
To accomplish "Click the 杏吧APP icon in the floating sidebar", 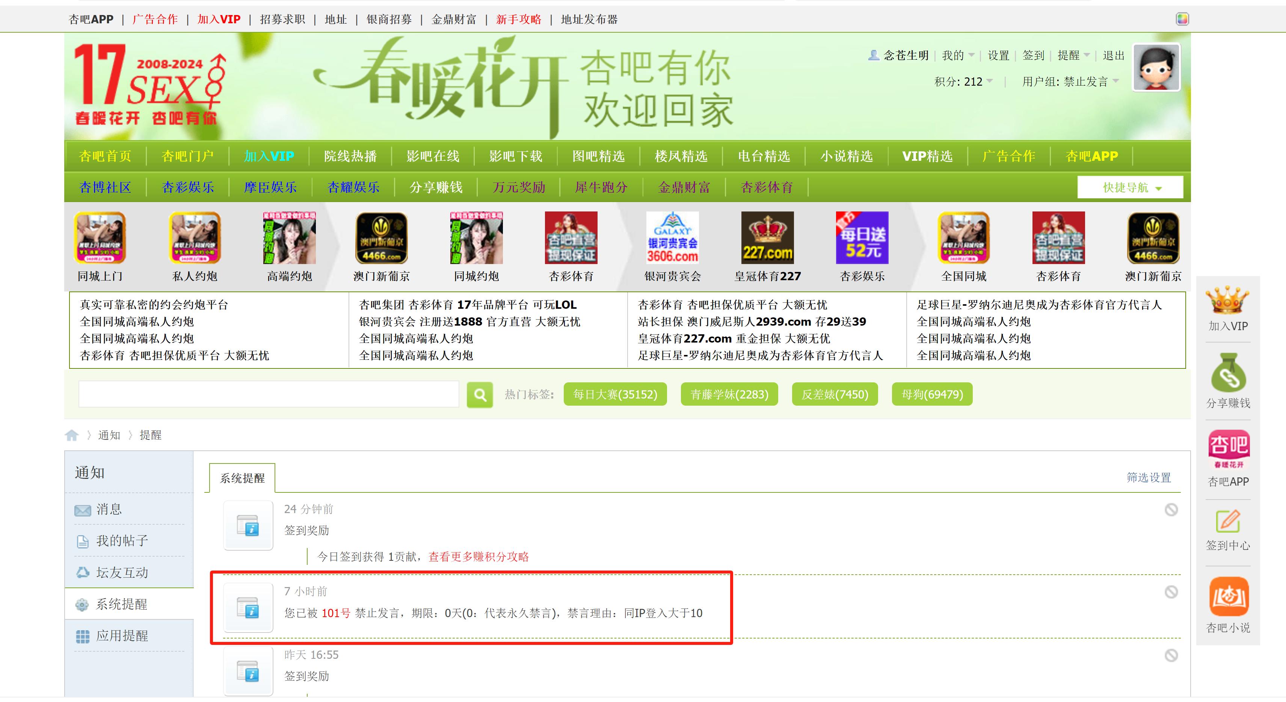I will point(1229,449).
